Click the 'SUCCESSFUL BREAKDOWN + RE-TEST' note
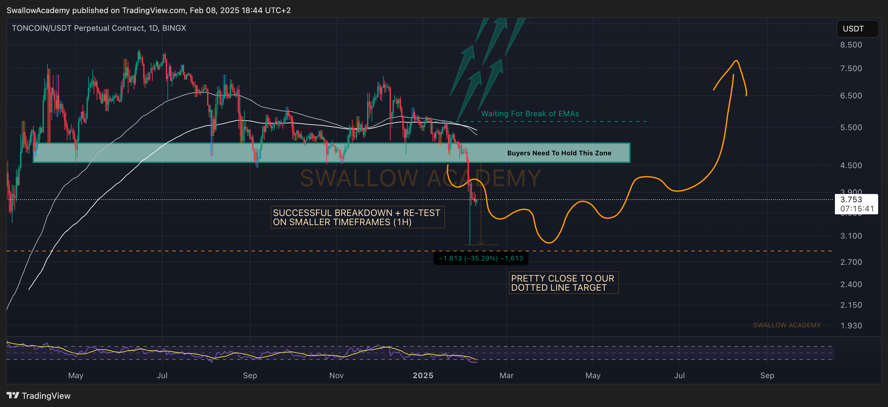The image size is (888, 407). 357,217
